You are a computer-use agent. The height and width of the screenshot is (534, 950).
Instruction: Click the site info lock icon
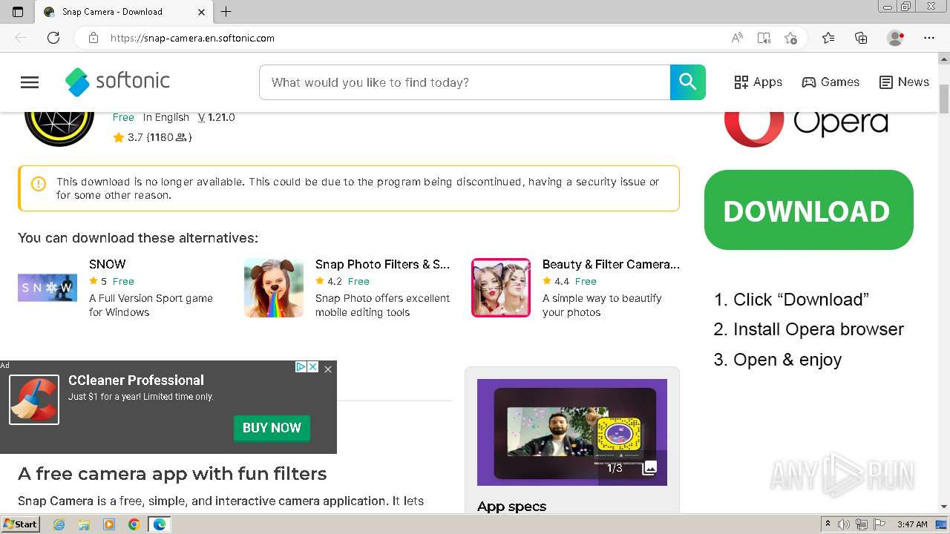(x=93, y=38)
